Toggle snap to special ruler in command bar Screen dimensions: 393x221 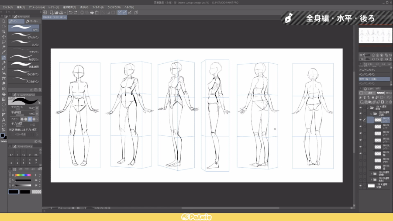pos(124,13)
